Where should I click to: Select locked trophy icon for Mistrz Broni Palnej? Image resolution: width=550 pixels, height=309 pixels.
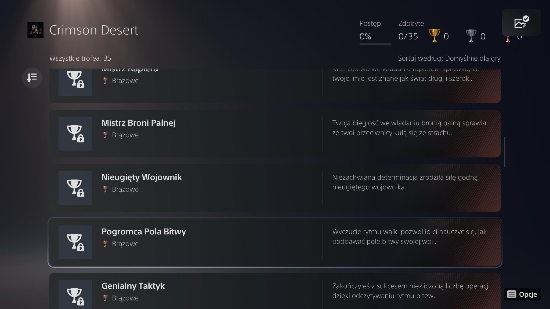pos(75,134)
